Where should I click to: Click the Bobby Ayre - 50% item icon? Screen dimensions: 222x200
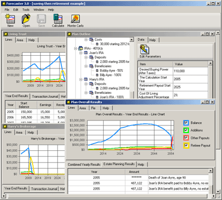click(x=97, y=71)
